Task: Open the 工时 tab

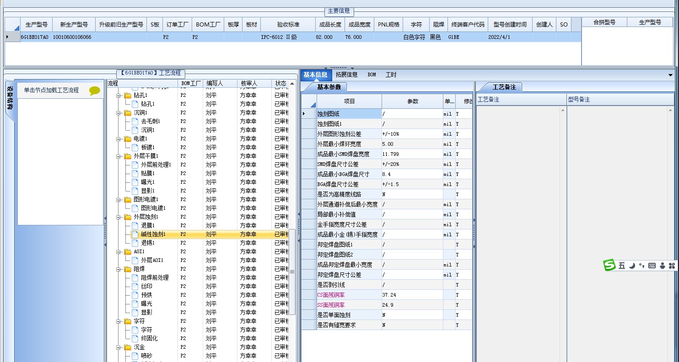Action: click(x=391, y=75)
